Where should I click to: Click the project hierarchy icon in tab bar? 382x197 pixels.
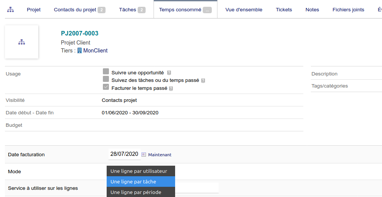click(11, 9)
